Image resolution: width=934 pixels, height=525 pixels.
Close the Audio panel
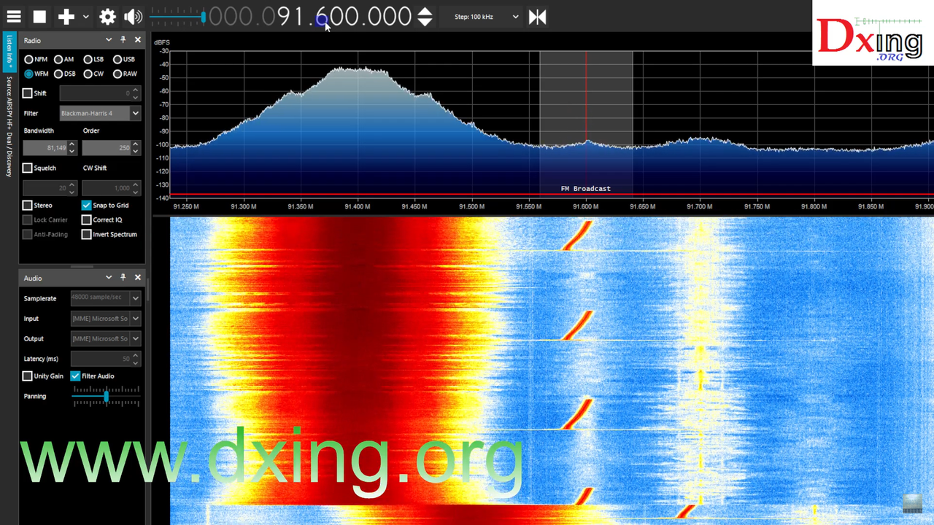(x=137, y=278)
